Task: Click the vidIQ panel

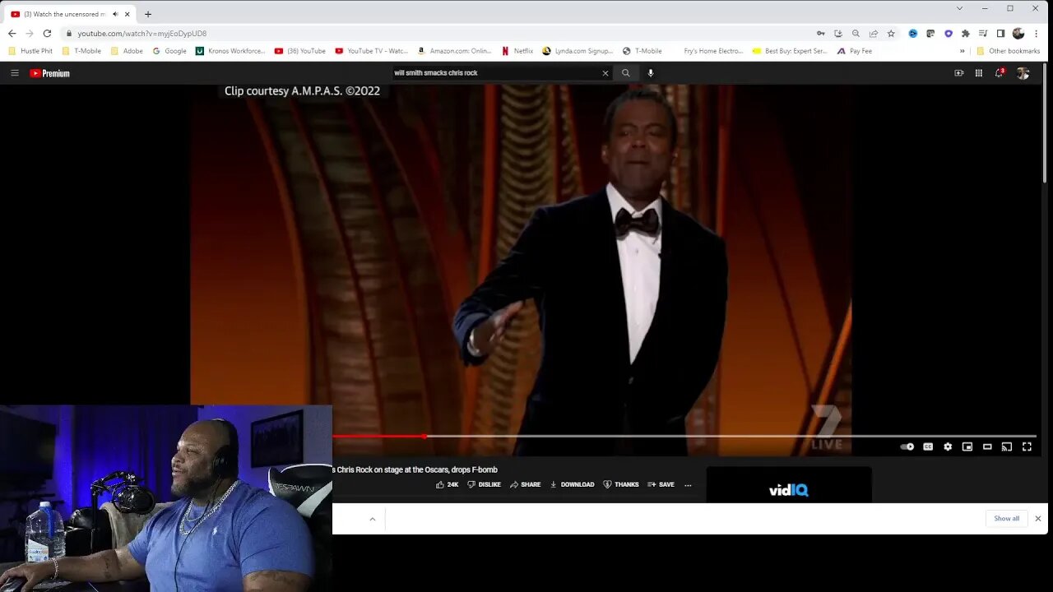Action: click(789, 486)
